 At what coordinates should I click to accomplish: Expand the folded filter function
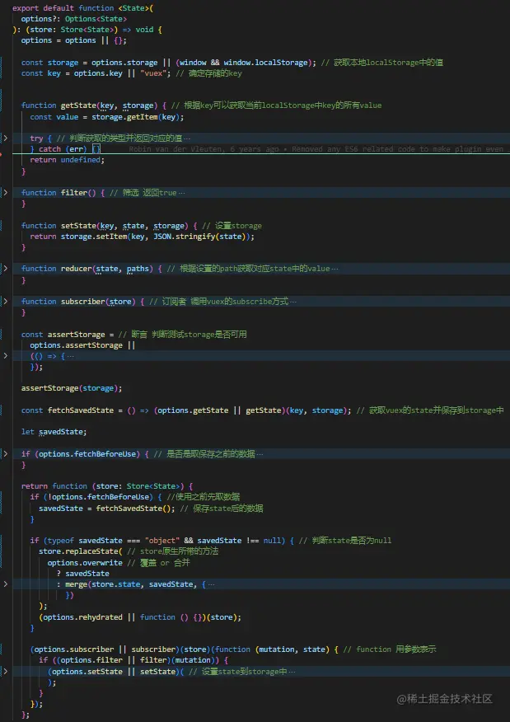(6, 193)
